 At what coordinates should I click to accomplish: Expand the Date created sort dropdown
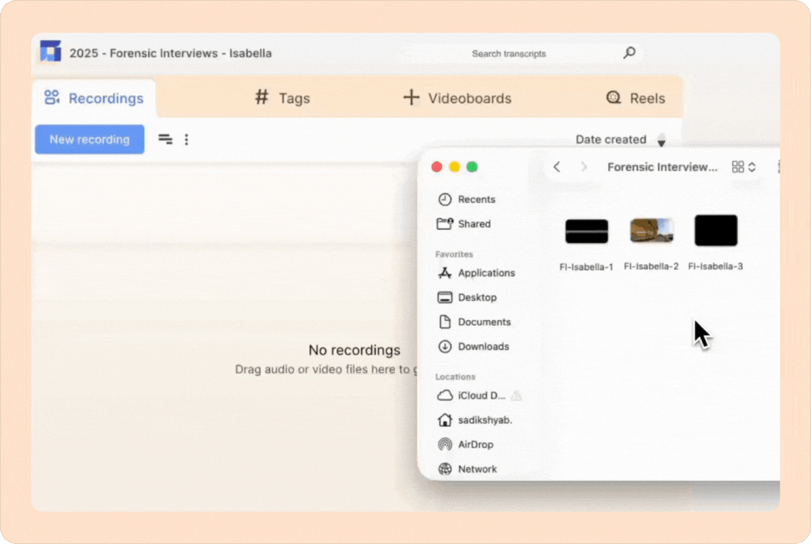(x=661, y=140)
